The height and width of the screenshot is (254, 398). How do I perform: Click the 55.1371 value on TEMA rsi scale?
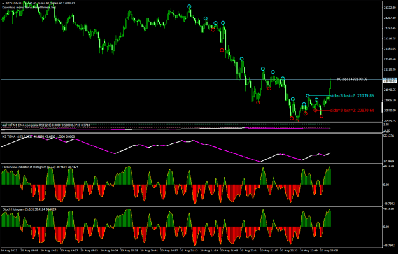[x=389, y=136]
